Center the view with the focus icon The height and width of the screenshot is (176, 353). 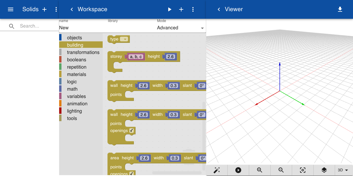[302, 170]
